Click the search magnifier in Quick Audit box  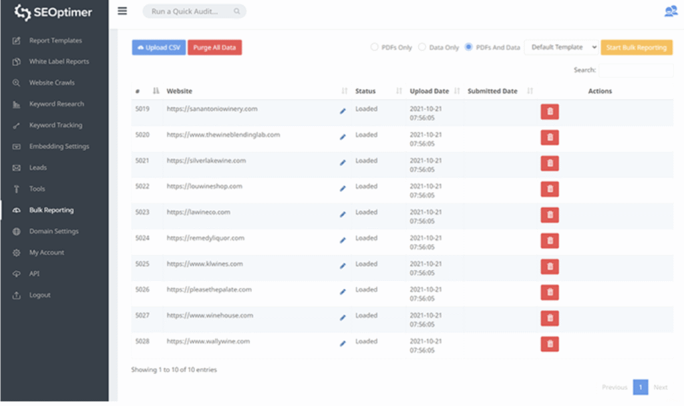tap(236, 11)
